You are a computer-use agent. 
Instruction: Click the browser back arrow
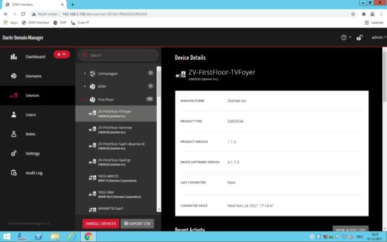(6, 14)
